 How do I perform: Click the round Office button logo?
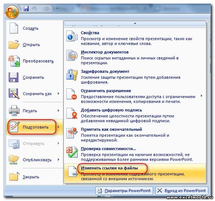click(12, 12)
